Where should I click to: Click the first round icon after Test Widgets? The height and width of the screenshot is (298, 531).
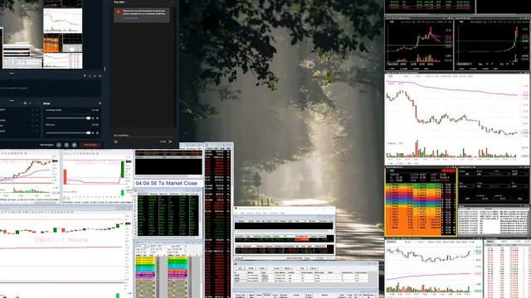[x=59, y=145]
